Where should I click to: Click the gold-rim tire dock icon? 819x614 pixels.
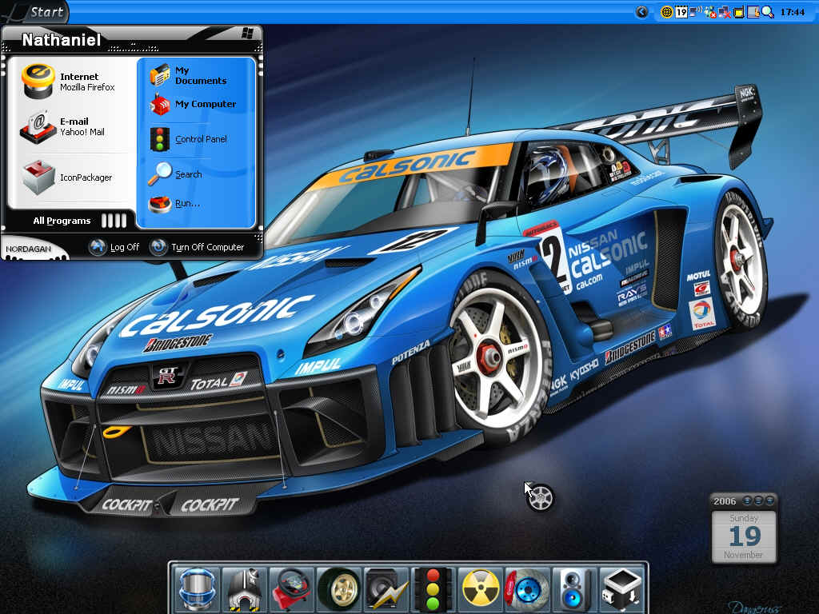click(338, 589)
